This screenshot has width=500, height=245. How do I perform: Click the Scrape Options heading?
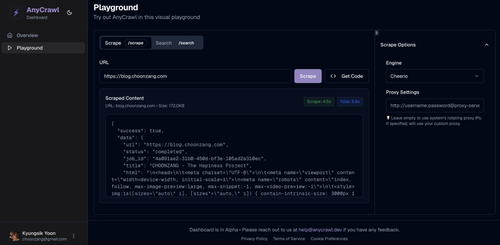(x=398, y=44)
